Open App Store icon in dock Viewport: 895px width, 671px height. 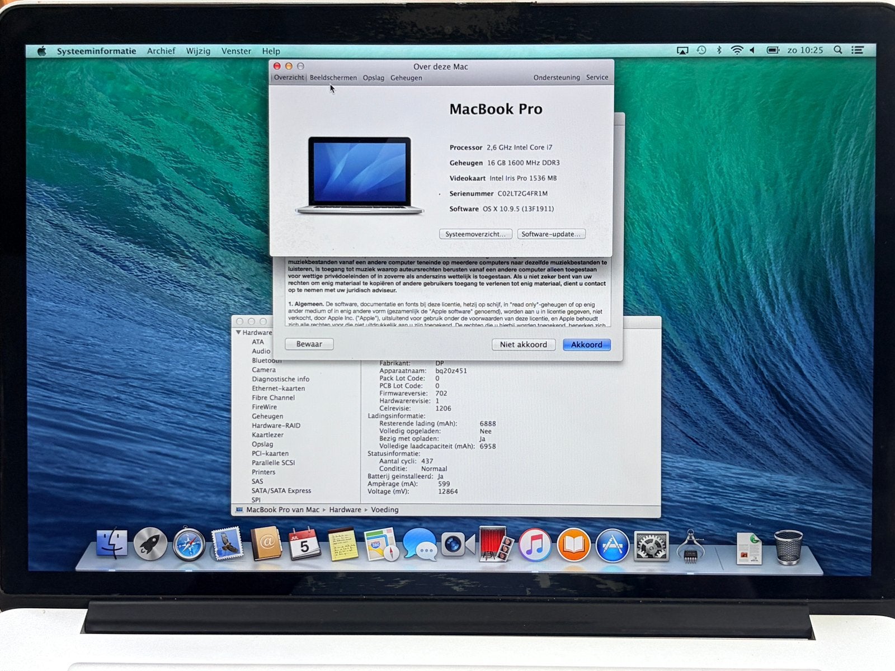coord(612,545)
